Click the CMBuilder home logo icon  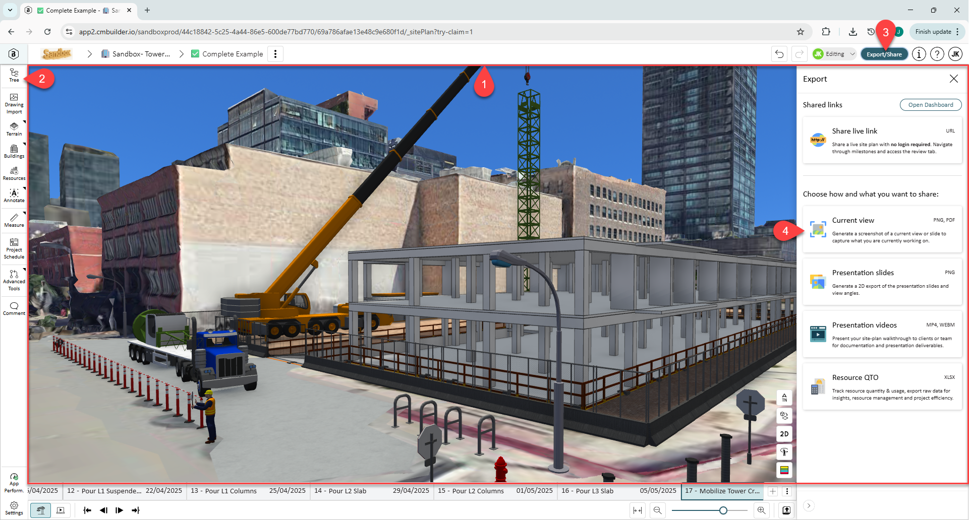tap(14, 54)
